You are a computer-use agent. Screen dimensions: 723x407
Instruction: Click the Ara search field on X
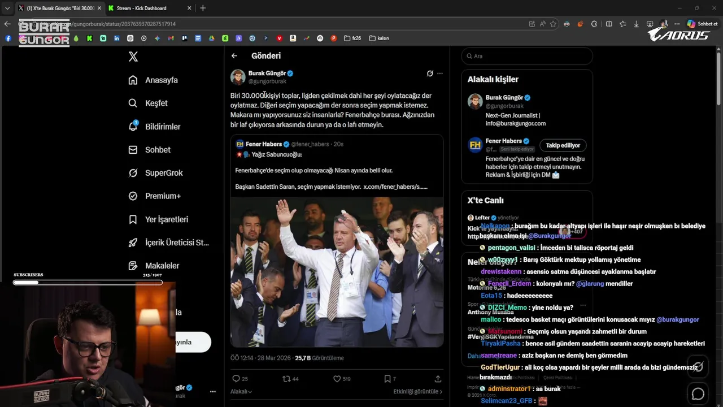coord(527,56)
